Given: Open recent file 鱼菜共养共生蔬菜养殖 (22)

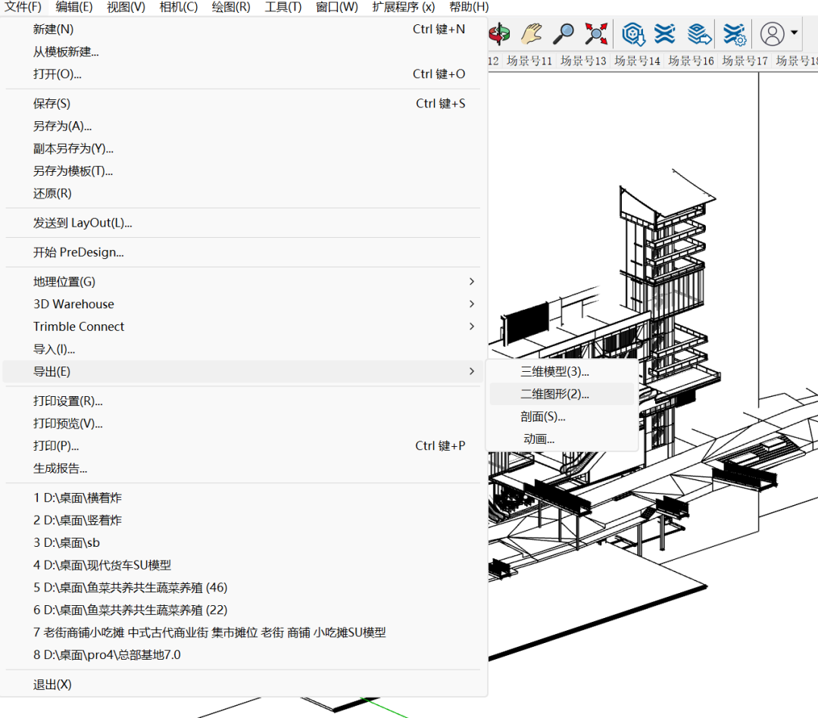Looking at the screenshot, I should 242,610.
